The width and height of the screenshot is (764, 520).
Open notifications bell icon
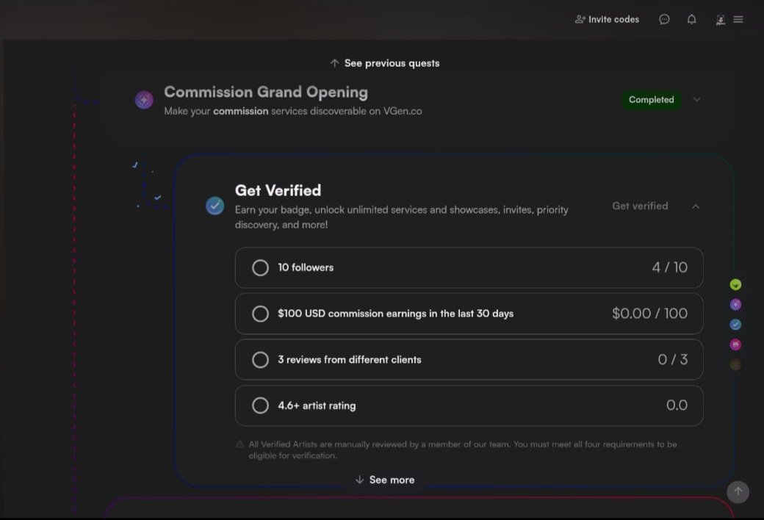[691, 20]
